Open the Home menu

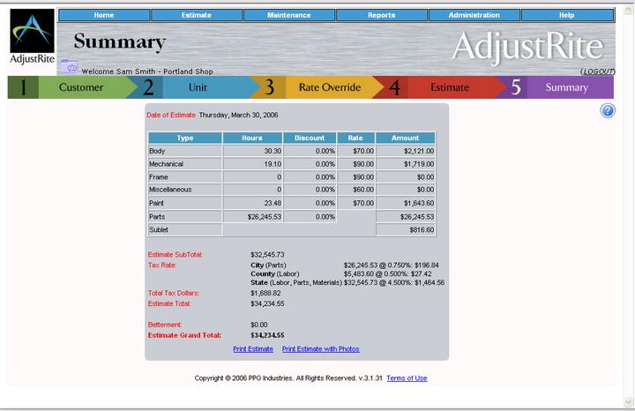104,15
